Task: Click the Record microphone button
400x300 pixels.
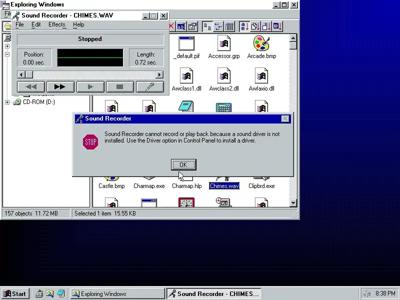Action: 149,86
